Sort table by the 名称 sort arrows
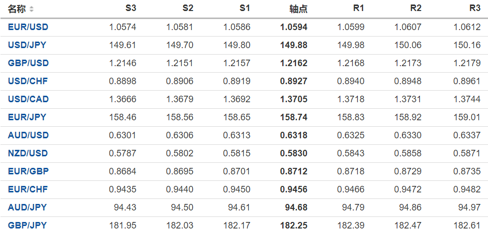Image resolution: width=488 pixels, height=234 pixels. pos(32,9)
